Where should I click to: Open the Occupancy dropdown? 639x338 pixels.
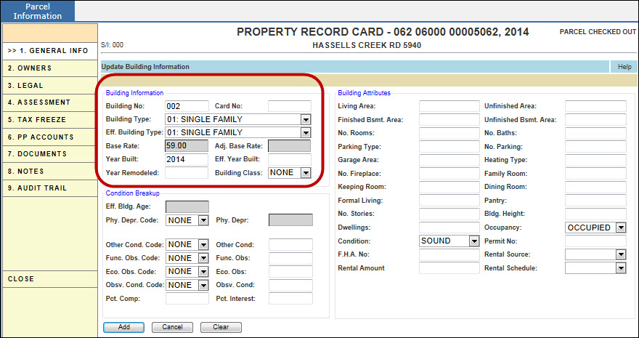(x=619, y=228)
